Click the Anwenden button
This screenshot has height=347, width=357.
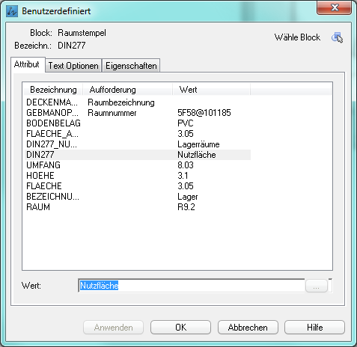[x=113, y=328]
